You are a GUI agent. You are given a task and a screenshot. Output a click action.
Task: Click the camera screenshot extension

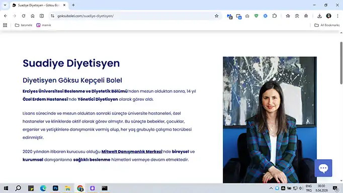(247, 16)
